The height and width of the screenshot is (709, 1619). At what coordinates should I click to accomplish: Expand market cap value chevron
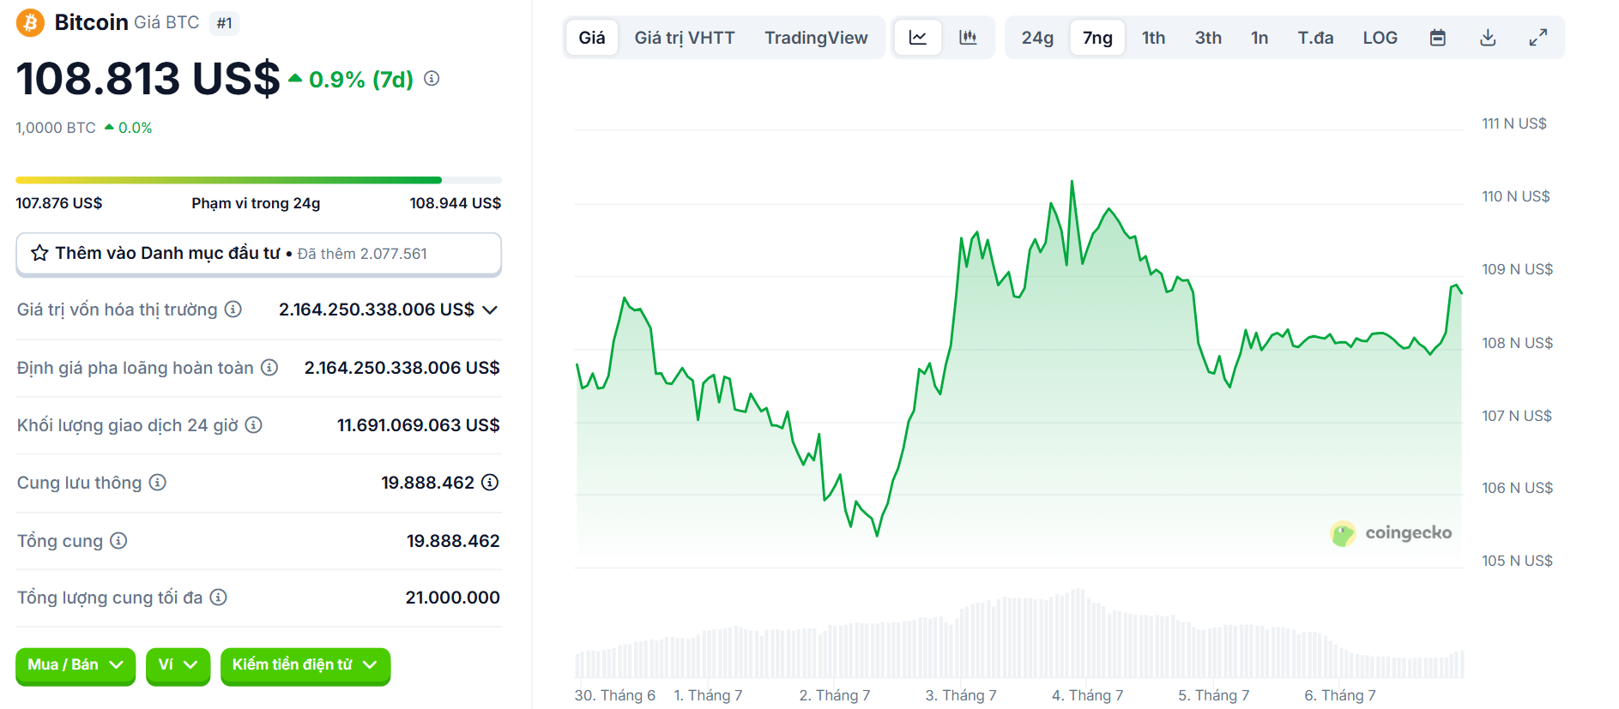click(490, 309)
